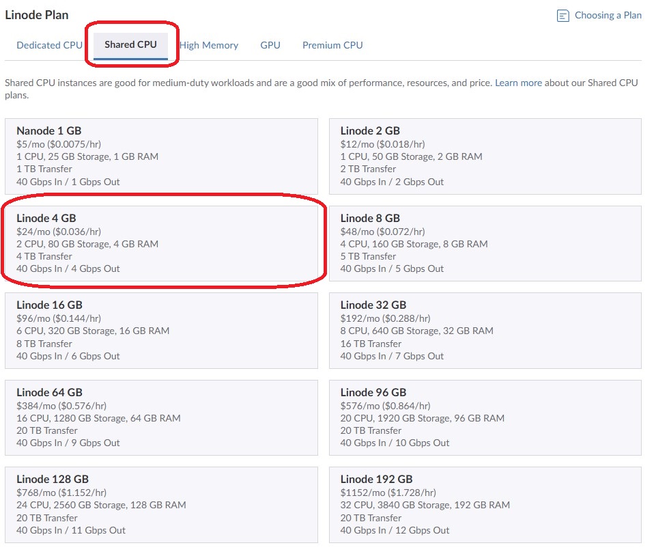Click '24 CPU, 2560 GB Storage, 128 GB RAM'

[101, 505]
